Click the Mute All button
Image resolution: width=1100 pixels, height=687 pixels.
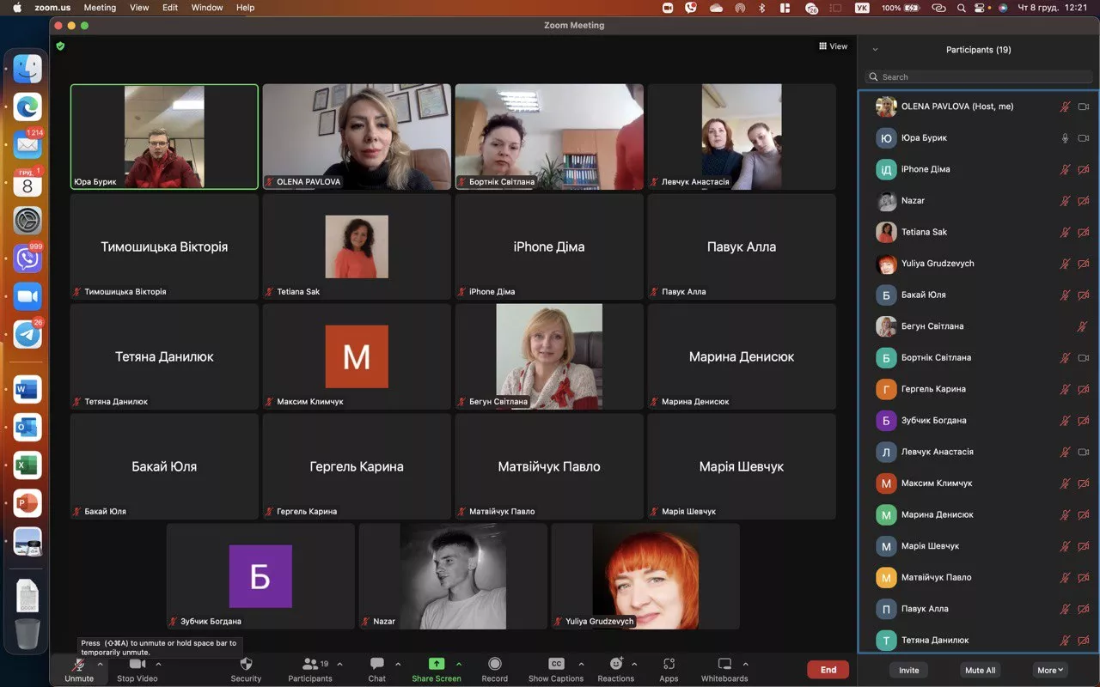980,670
